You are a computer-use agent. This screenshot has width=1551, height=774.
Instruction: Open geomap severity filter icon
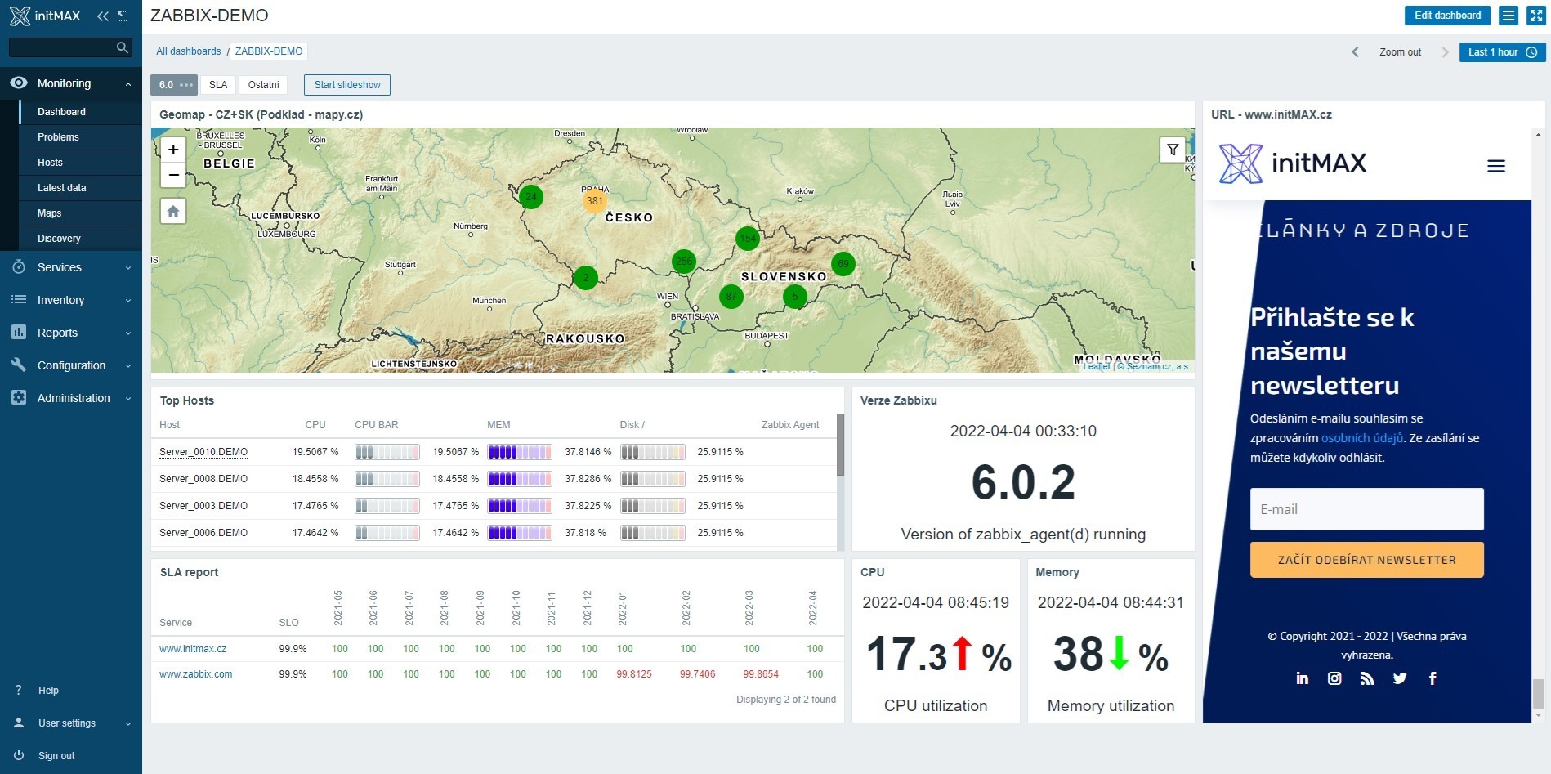pyautogui.click(x=1173, y=150)
